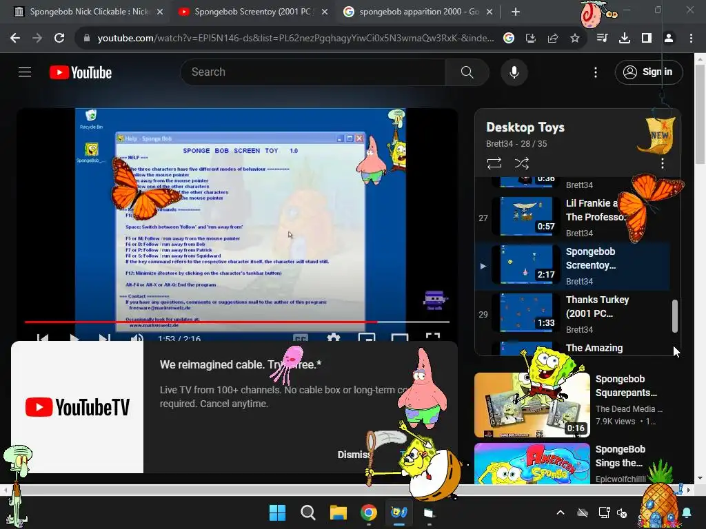The image size is (706, 529).
Task: Switch to Spongebob Screentoy tab
Action: click(x=252, y=12)
